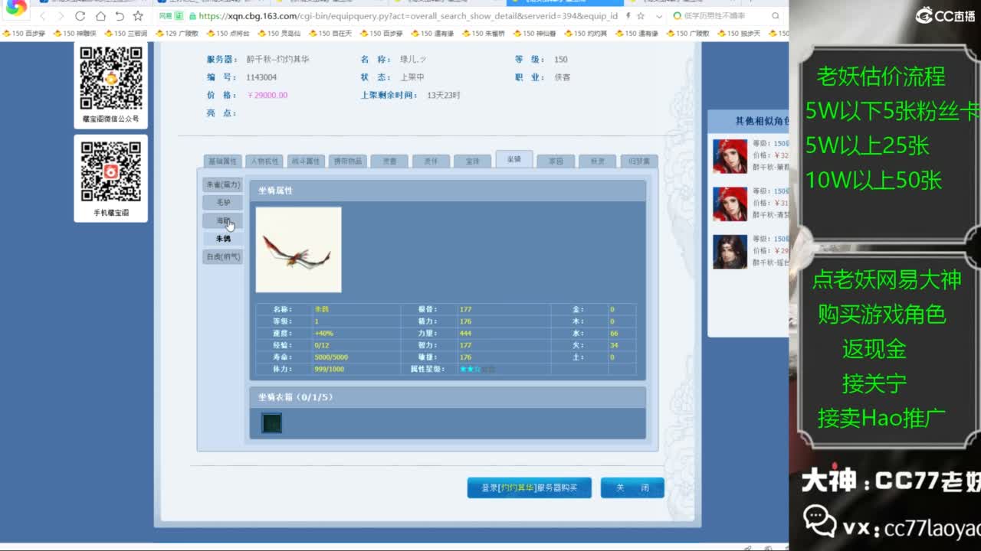This screenshot has width=981, height=551.
Task: Click the browser forward arrow
Action: 61,16
